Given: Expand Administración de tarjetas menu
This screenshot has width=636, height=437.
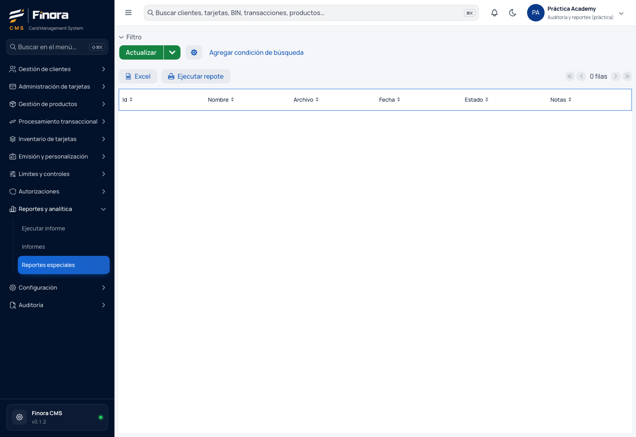Looking at the screenshot, I should (x=57, y=87).
